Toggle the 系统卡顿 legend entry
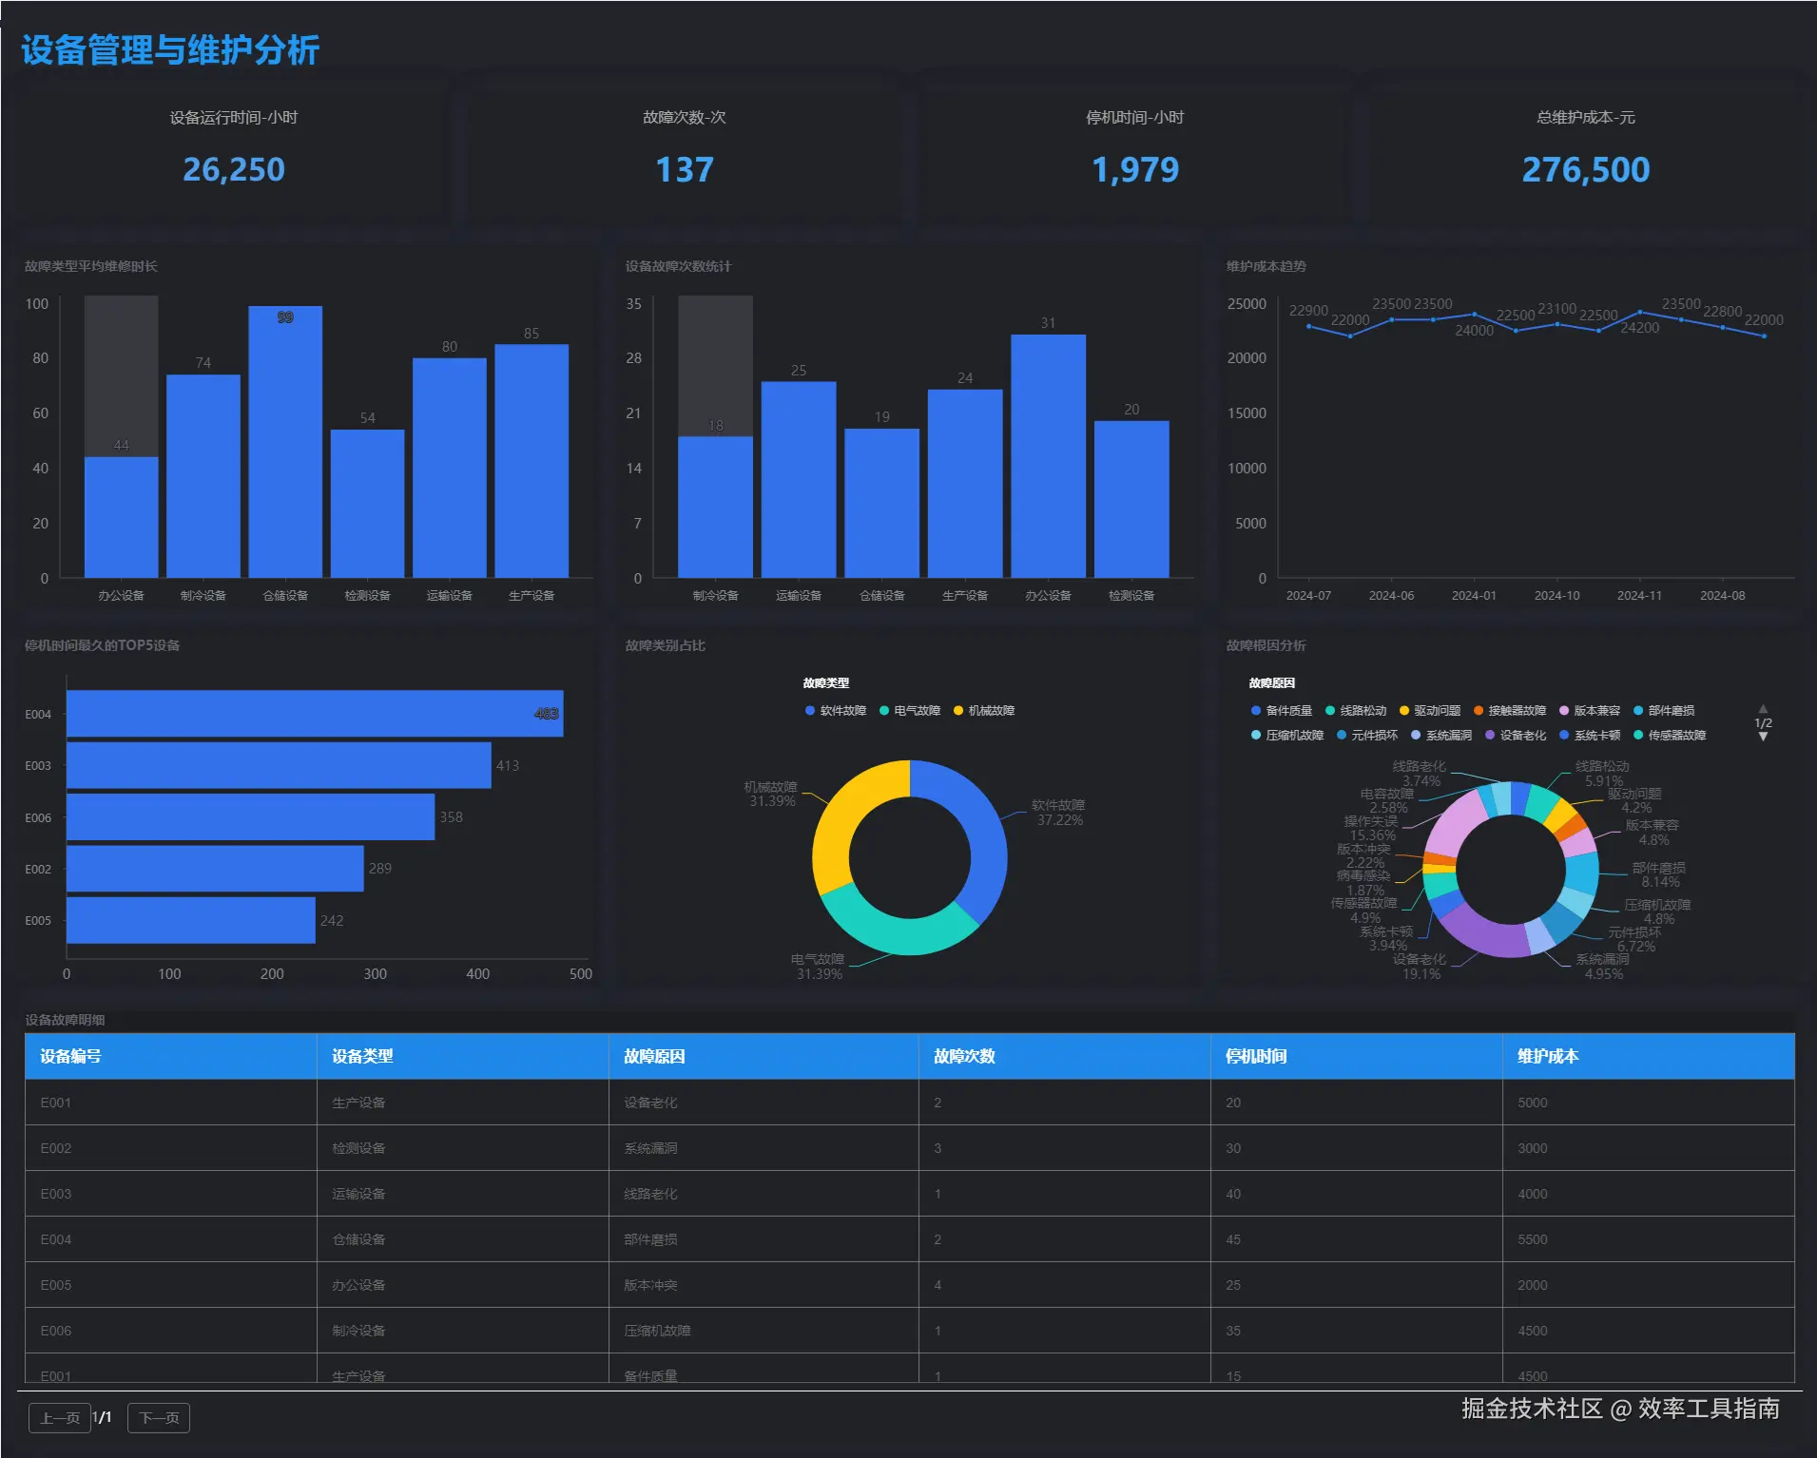This screenshot has width=1817, height=1458. (x=1590, y=736)
